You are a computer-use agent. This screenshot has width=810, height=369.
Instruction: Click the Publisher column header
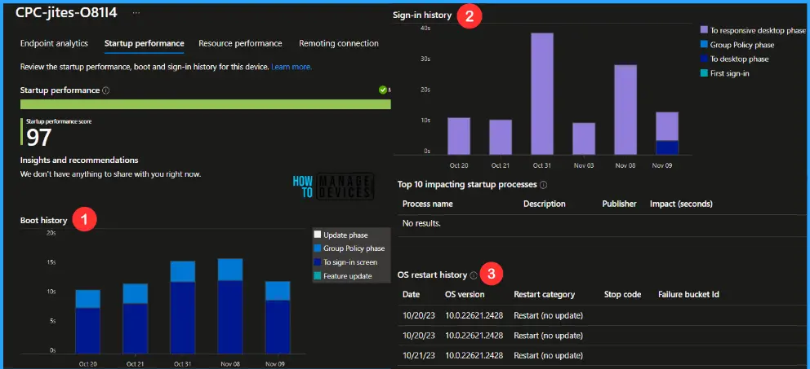620,204
